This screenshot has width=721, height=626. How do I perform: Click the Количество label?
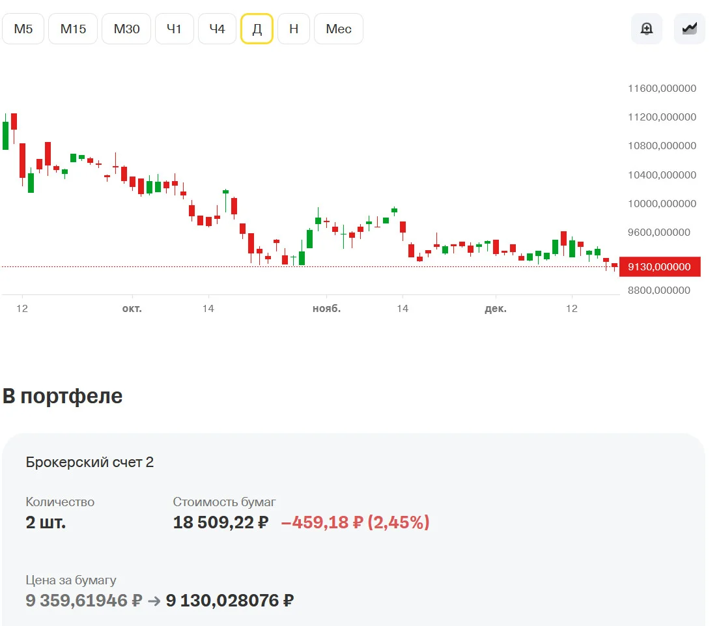click(60, 502)
